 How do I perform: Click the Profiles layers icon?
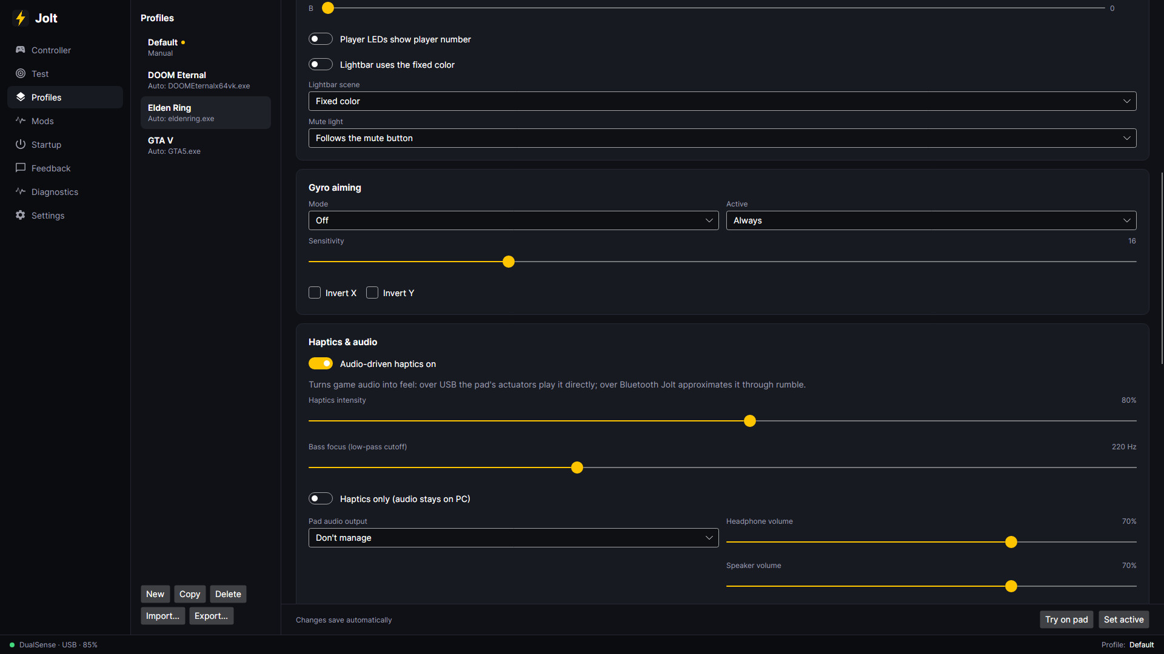click(21, 97)
